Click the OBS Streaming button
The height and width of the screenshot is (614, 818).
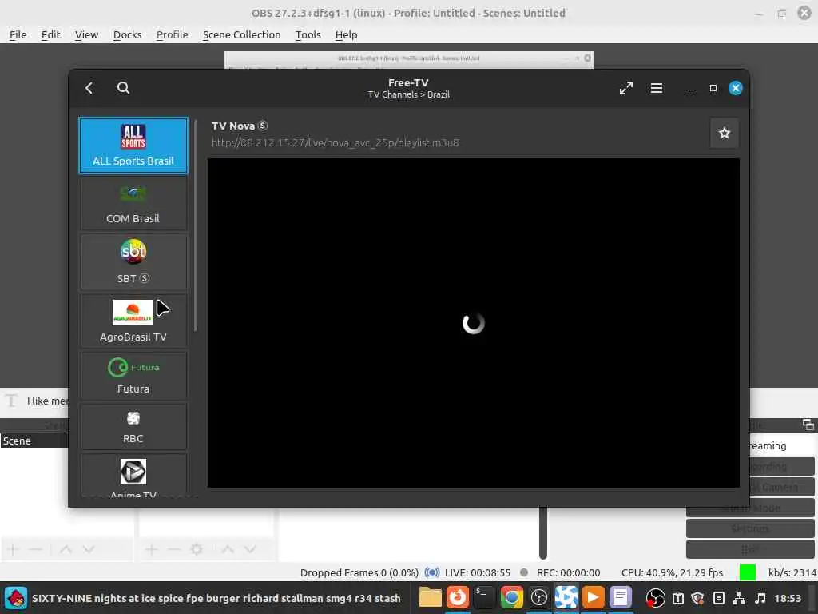(782, 445)
